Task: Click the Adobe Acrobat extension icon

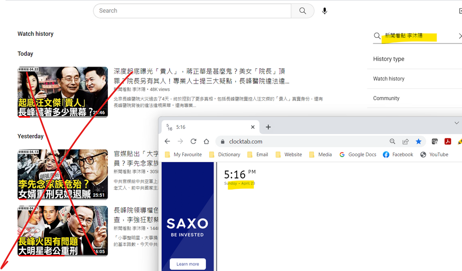Action: click(447, 142)
